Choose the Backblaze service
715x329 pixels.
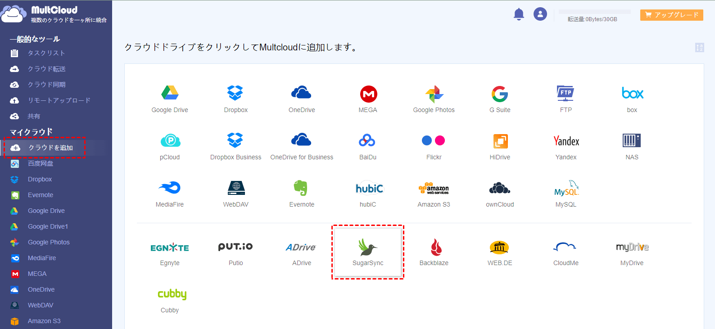(434, 252)
